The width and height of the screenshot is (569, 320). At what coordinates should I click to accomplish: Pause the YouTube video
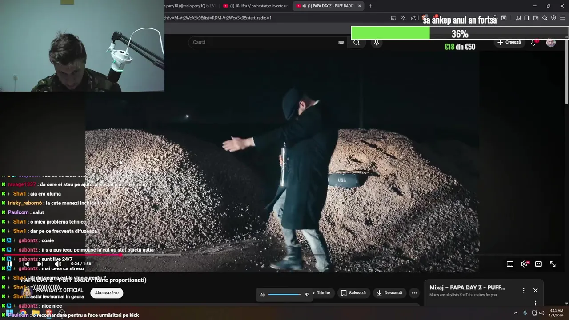coord(9,264)
